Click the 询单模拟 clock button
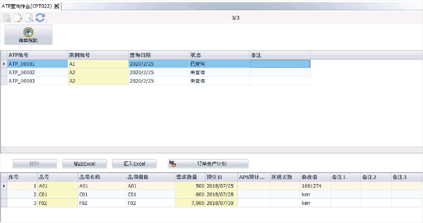 click(28, 35)
